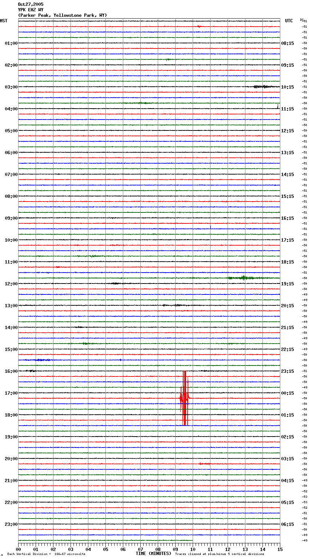
Task: Select the 22:00 MST time label
Action: (x=11, y=503)
